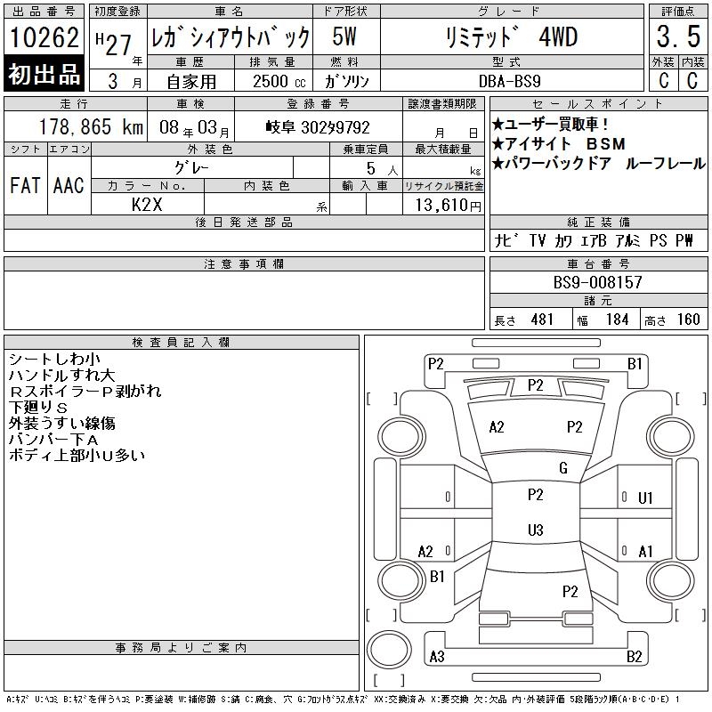
Task: Select the U3 mark on the roof
Action: pyautogui.click(x=536, y=530)
